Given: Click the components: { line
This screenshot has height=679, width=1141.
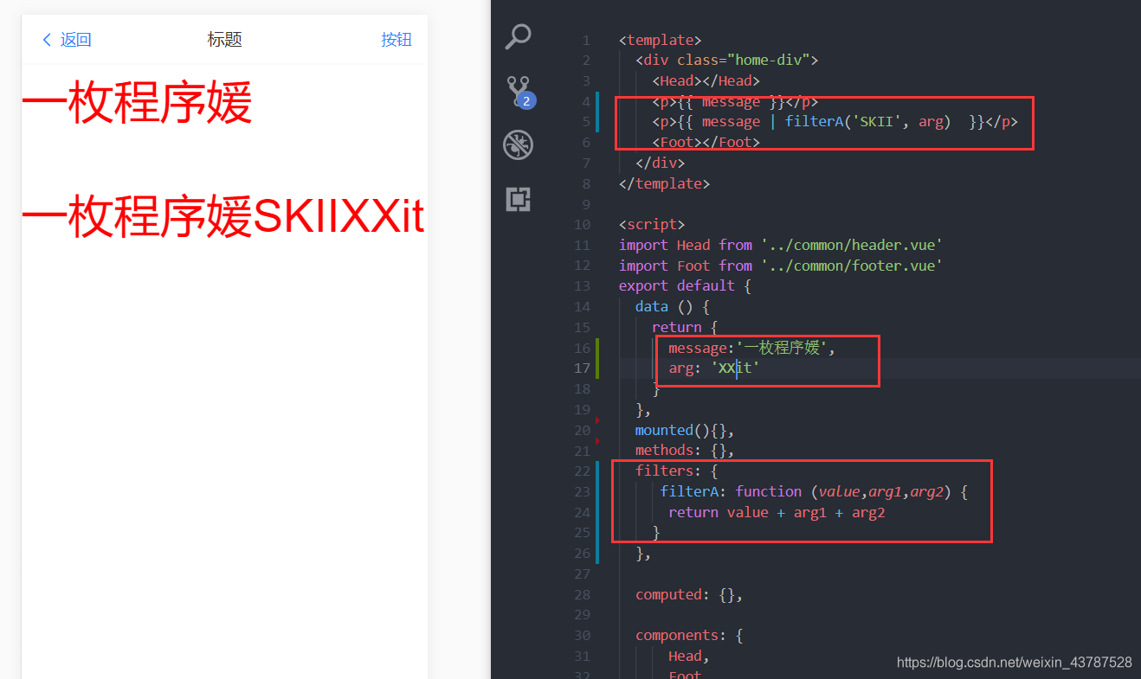Looking at the screenshot, I should point(689,635).
